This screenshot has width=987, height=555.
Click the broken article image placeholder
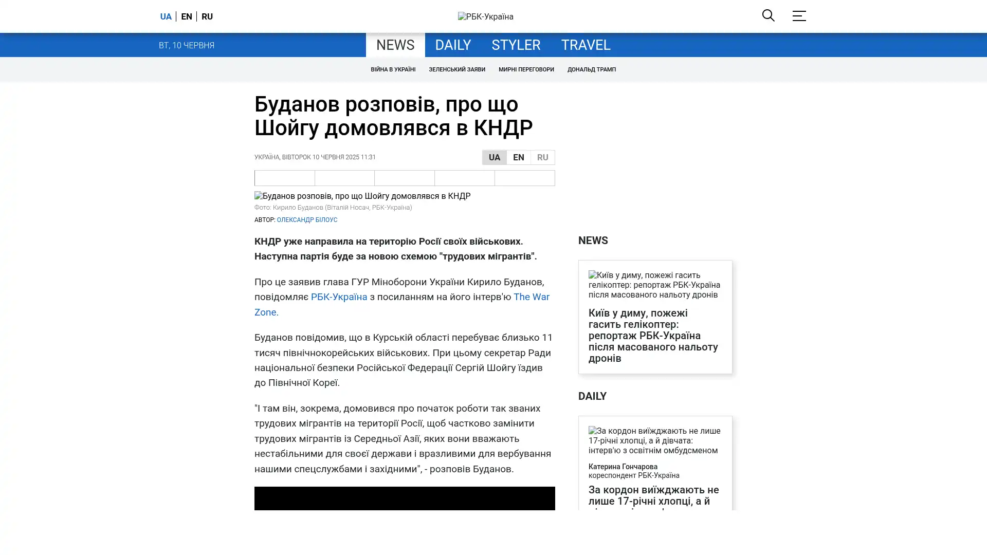click(x=362, y=196)
